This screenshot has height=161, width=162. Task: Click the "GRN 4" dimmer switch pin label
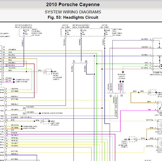(148, 63)
